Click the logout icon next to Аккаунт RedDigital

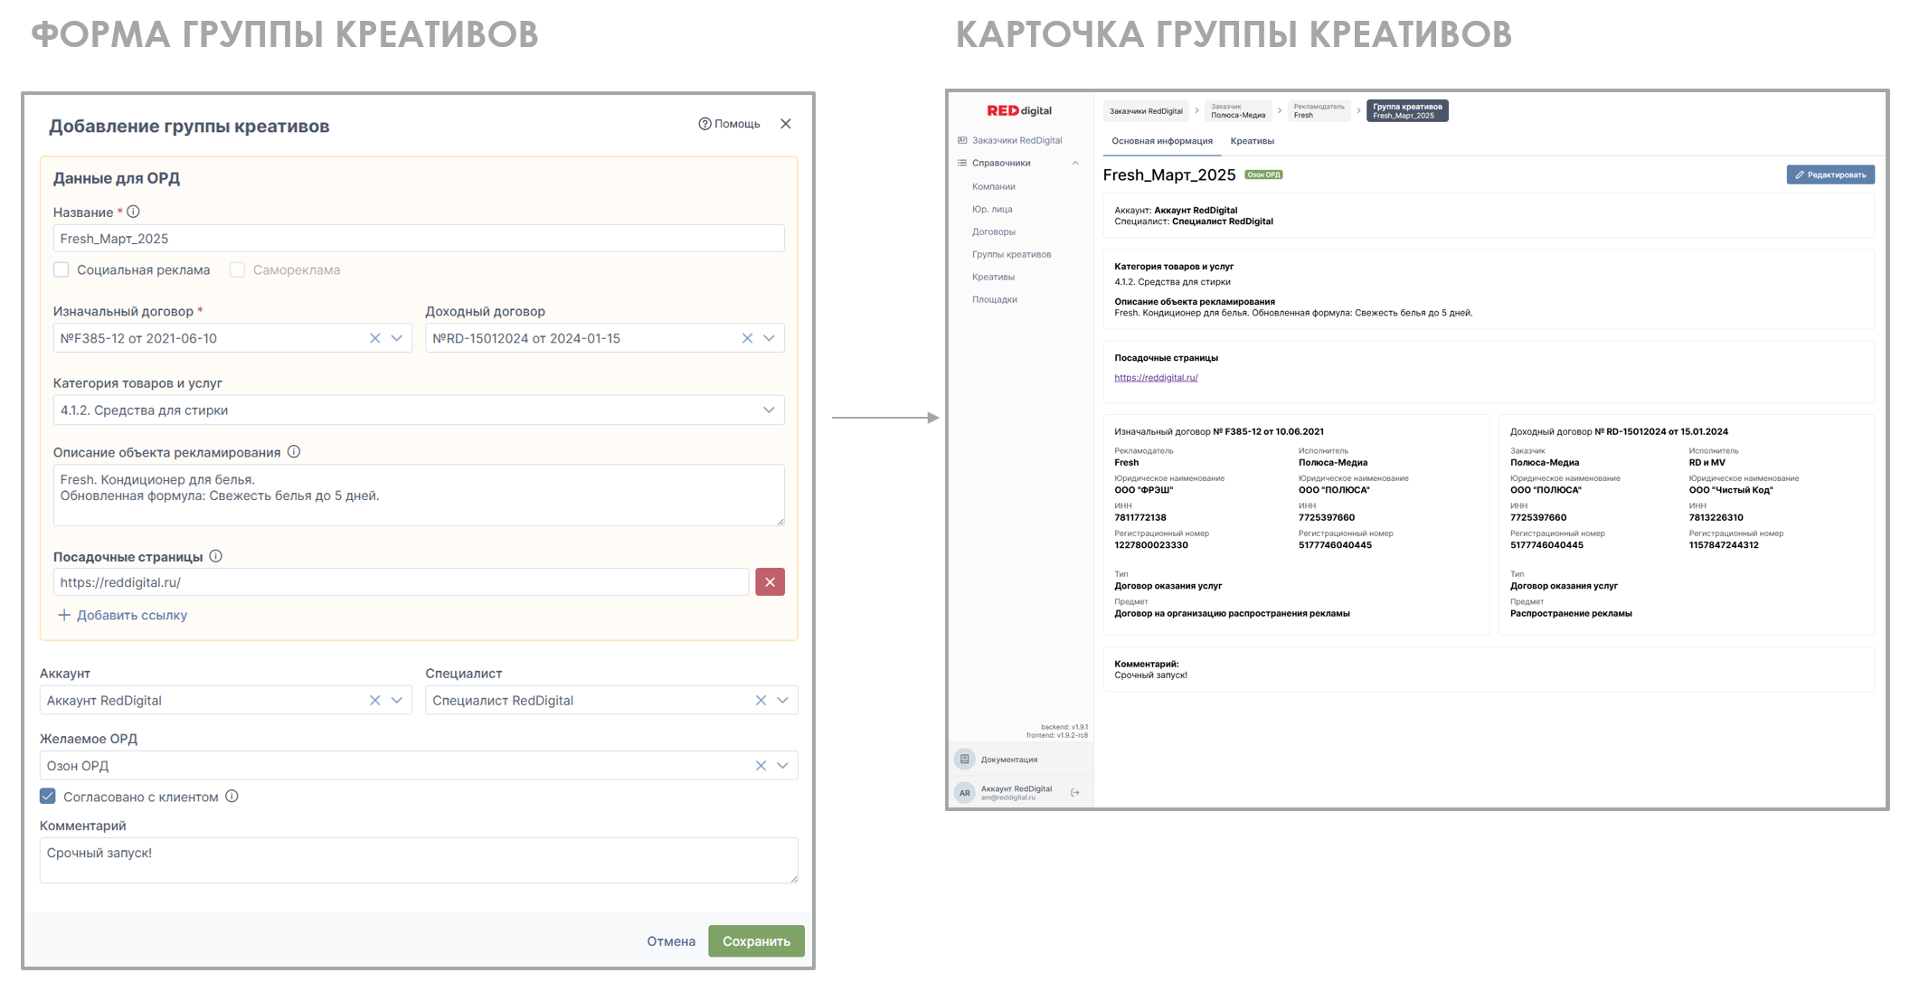coord(1075,793)
